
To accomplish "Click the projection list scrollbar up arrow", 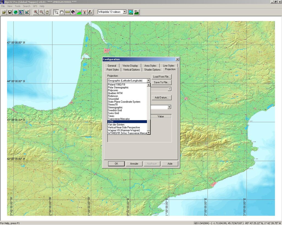I will coord(148,85).
